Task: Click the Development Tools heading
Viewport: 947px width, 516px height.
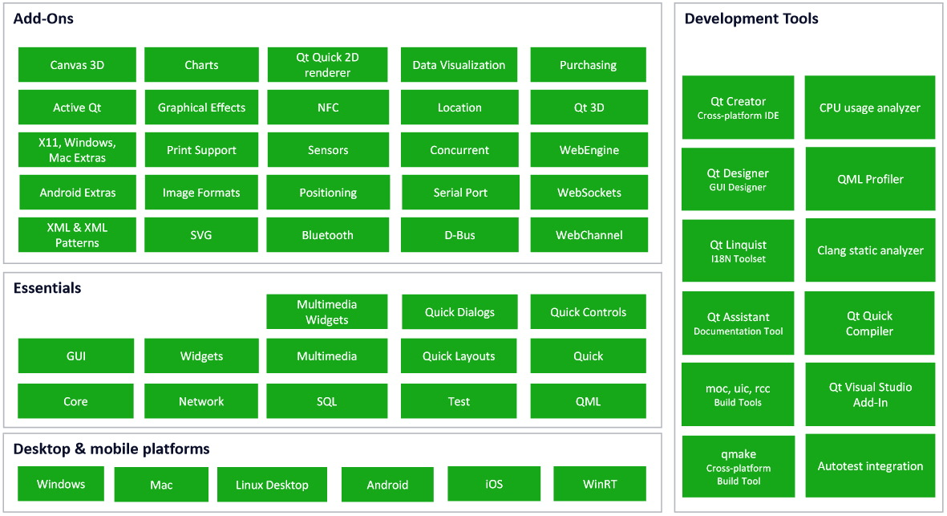Action: (x=751, y=18)
